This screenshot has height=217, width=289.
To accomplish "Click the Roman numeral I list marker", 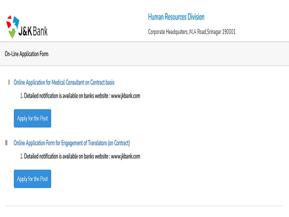I will 9,82.
